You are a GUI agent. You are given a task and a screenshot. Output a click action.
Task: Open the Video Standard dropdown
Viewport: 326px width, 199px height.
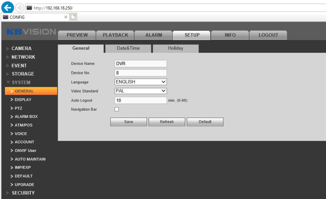pyautogui.click(x=141, y=91)
